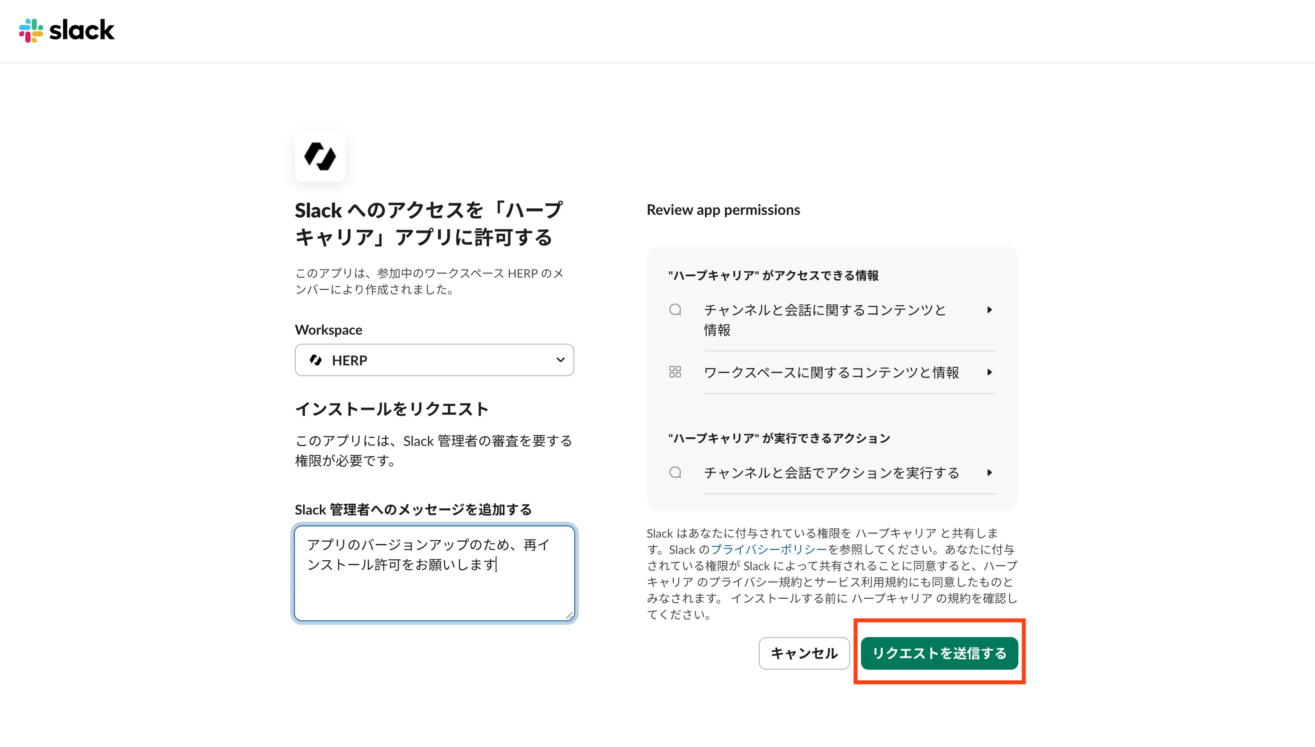Click the textarea resize handle corner
Viewport: 1315px width, 747px height.
(x=569, y=615)
